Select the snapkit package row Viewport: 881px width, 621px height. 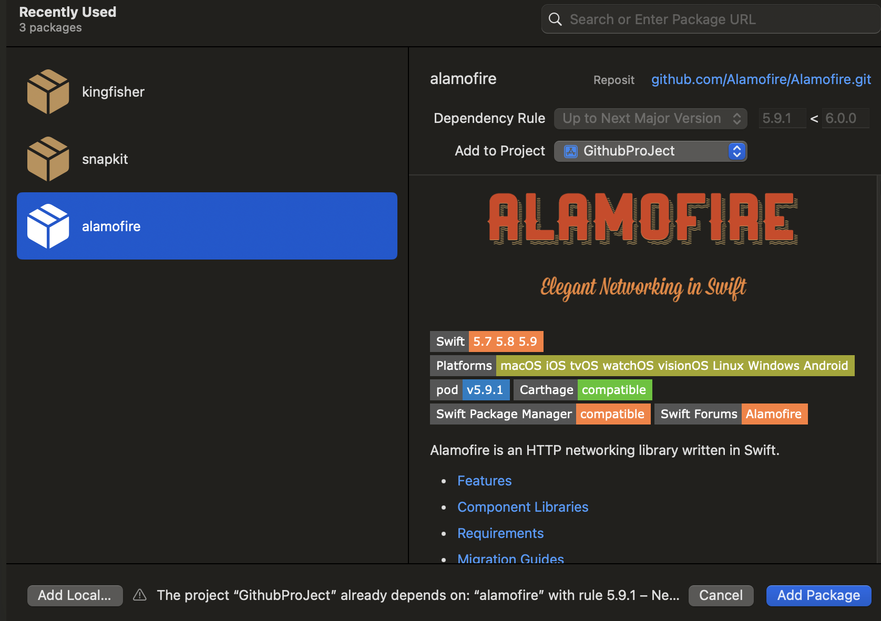tap(207, 159)
